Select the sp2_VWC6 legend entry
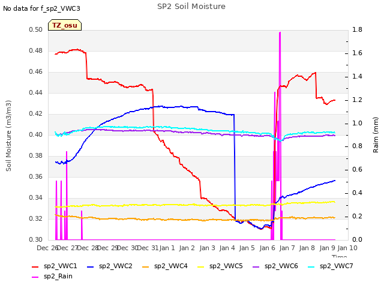The width and height of the screenshot is (384, 288). click(275, 266)
